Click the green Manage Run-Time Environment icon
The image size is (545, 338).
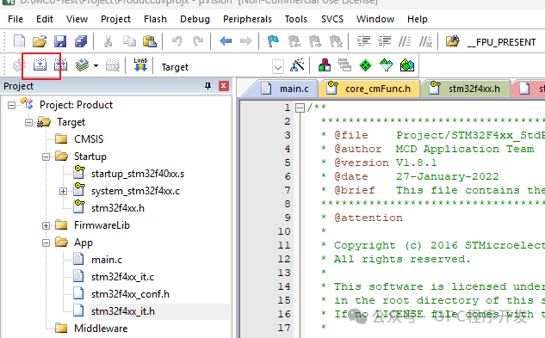pos(365,65)
